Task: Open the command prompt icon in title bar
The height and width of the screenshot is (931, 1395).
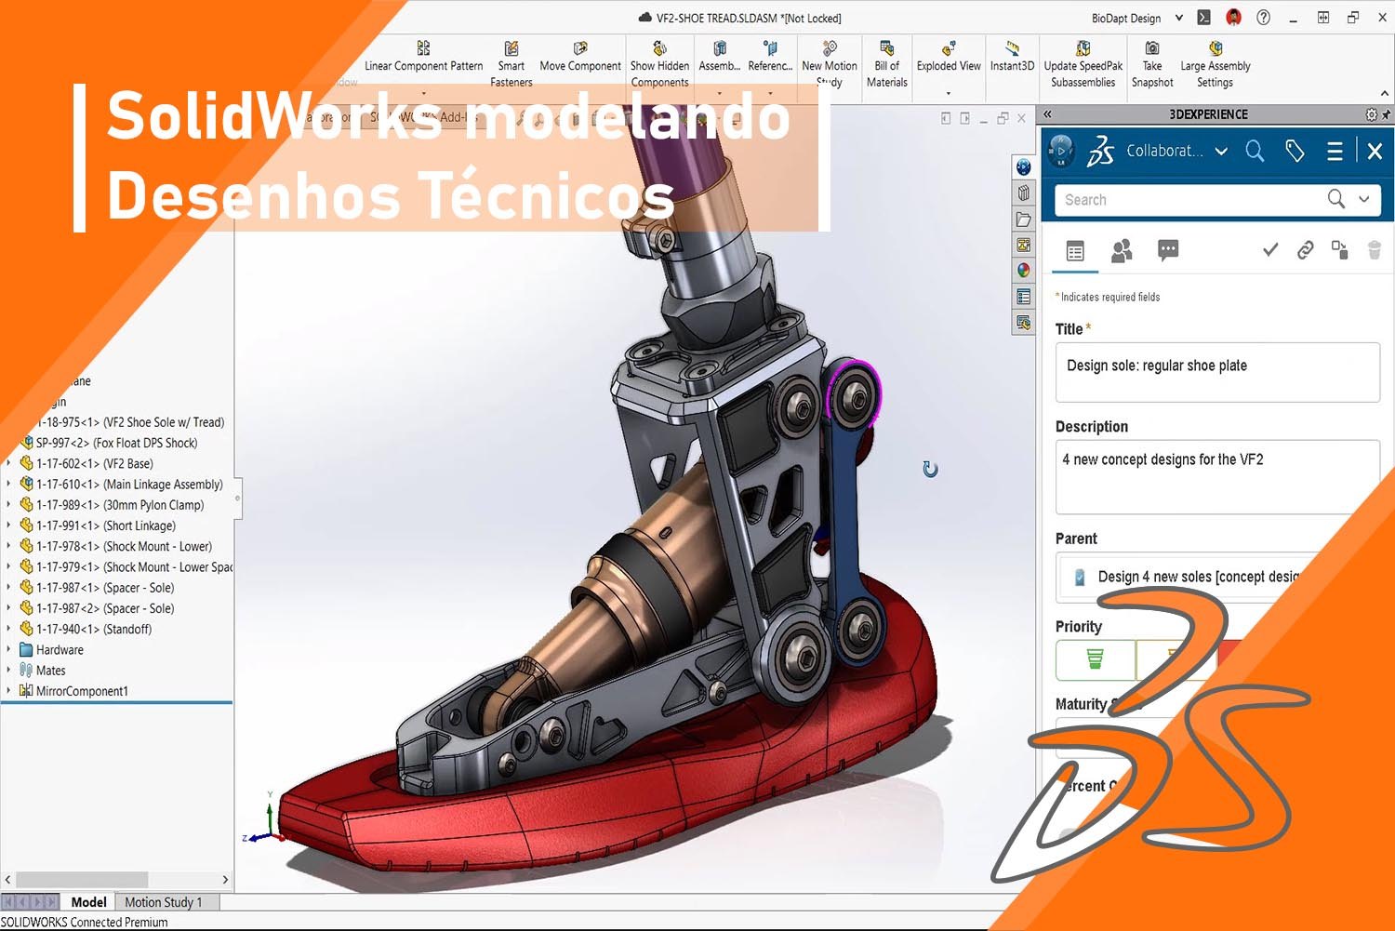Action: [1203, 18]
